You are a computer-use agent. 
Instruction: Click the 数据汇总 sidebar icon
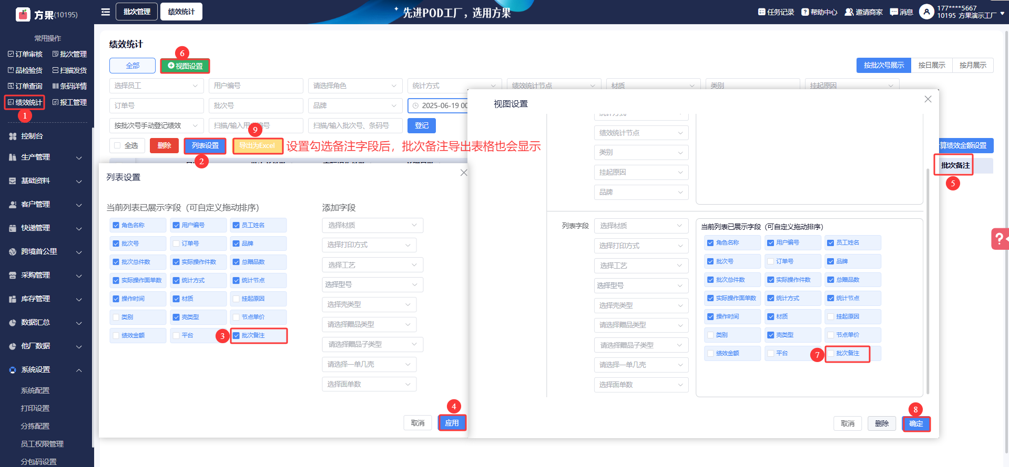[x=13, y=322]
